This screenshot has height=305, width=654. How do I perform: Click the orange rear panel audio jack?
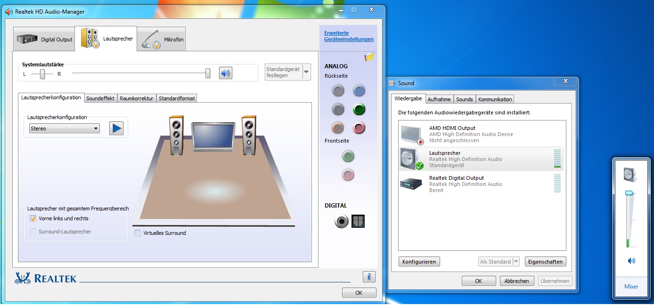point(338,128)
